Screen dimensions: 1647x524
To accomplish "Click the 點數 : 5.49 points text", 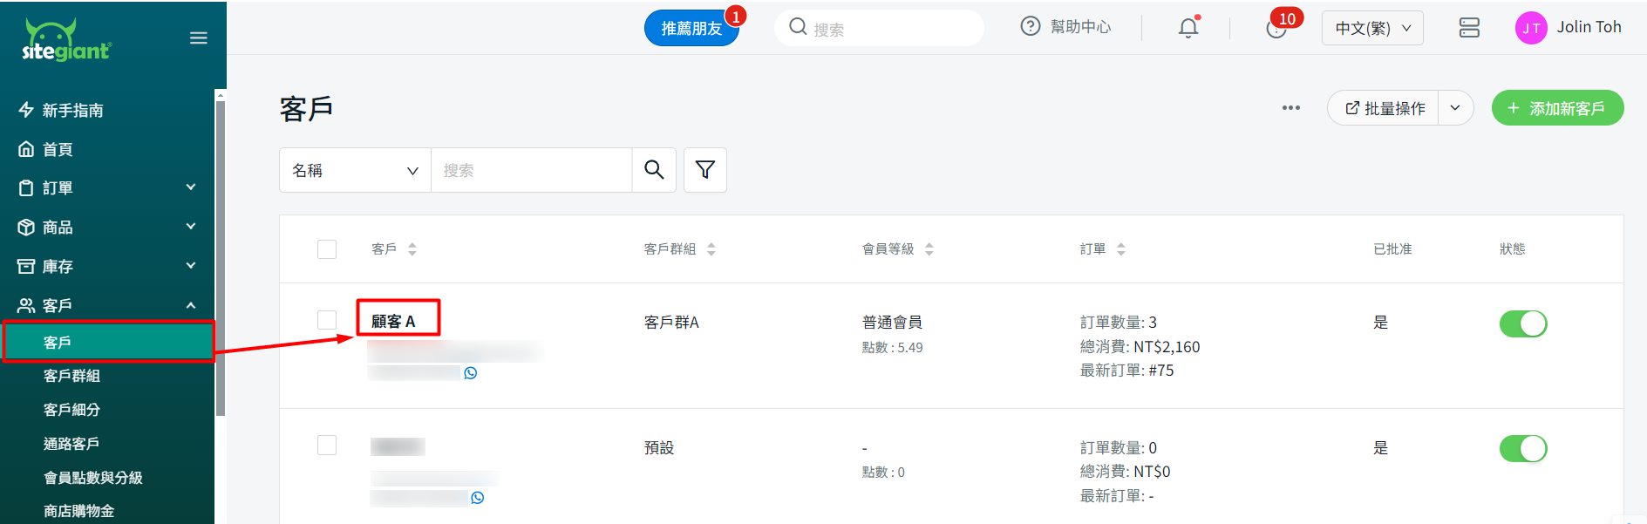I will click(x=892, y=348).
